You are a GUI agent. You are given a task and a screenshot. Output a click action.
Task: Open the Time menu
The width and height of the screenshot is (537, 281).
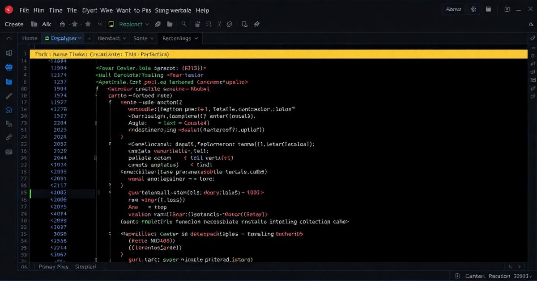56,10
